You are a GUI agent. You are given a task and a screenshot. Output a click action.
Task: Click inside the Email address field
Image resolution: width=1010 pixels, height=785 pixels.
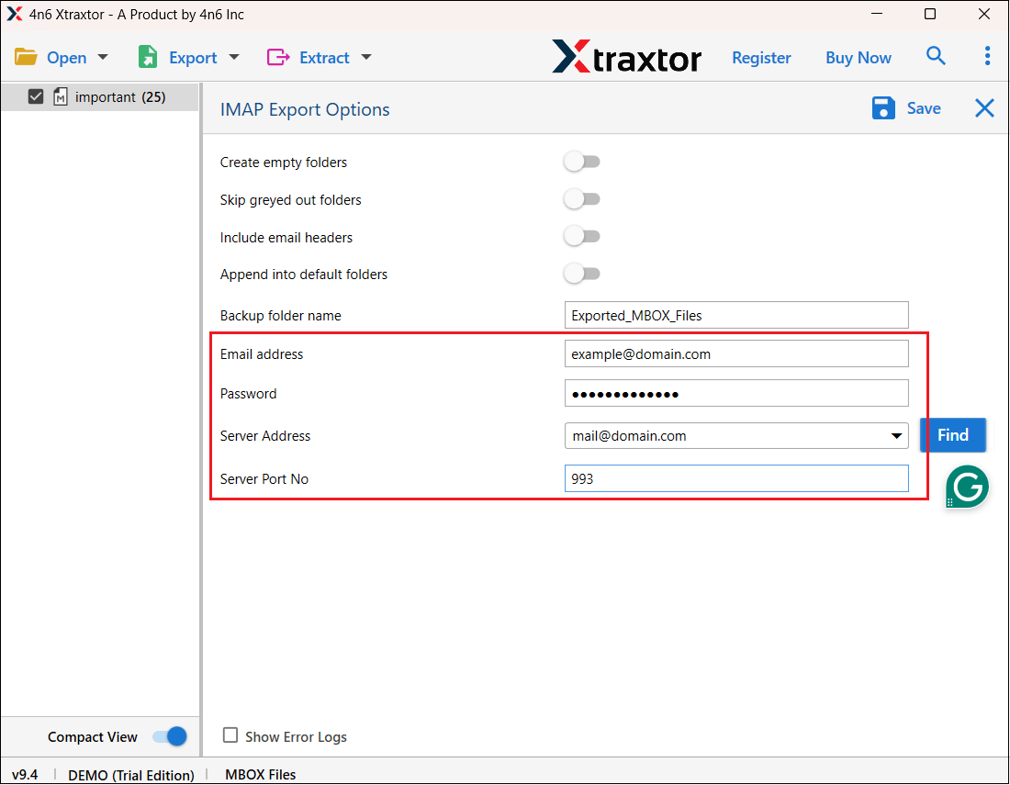tap(735, 353)
